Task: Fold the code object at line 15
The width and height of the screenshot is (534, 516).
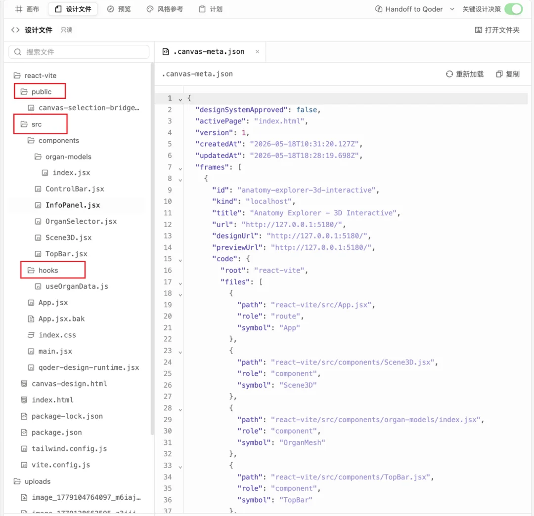Action: click(x=180, y=260)
